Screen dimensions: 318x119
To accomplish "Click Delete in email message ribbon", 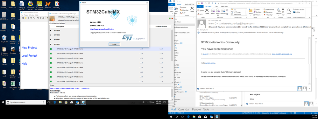I will pos(207,12).
